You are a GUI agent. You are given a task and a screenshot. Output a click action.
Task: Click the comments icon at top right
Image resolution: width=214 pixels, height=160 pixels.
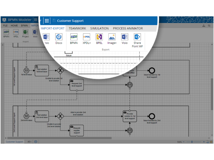pos(209,26)
